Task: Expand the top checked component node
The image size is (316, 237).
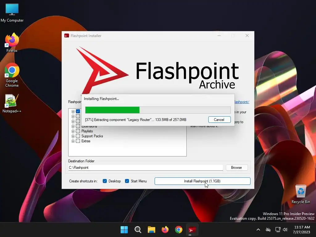Action: coord(73,111)
